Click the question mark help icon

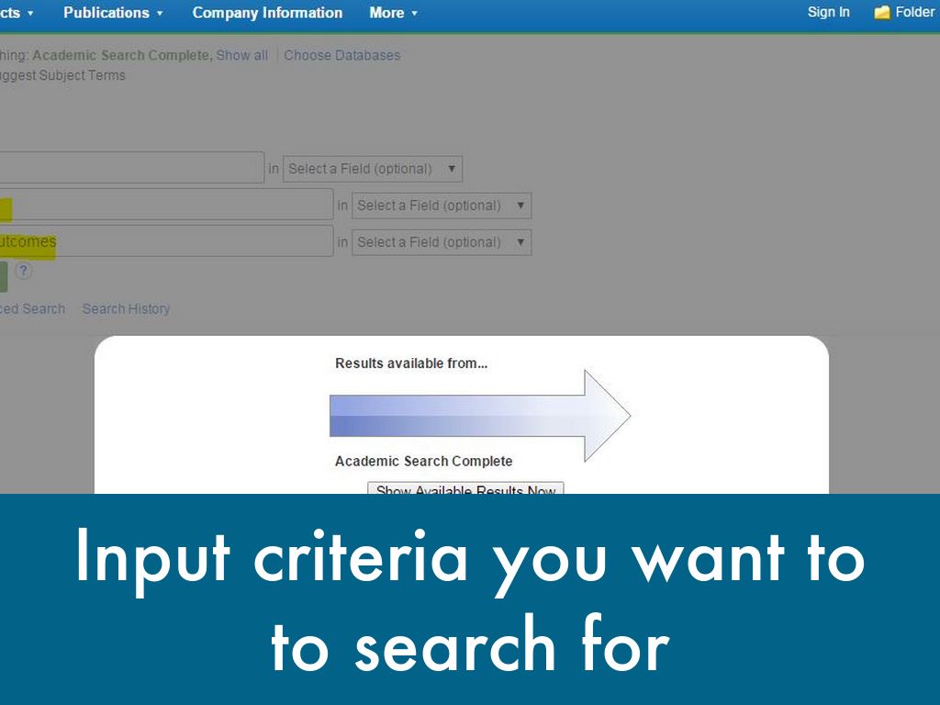(x=24, y=271)
